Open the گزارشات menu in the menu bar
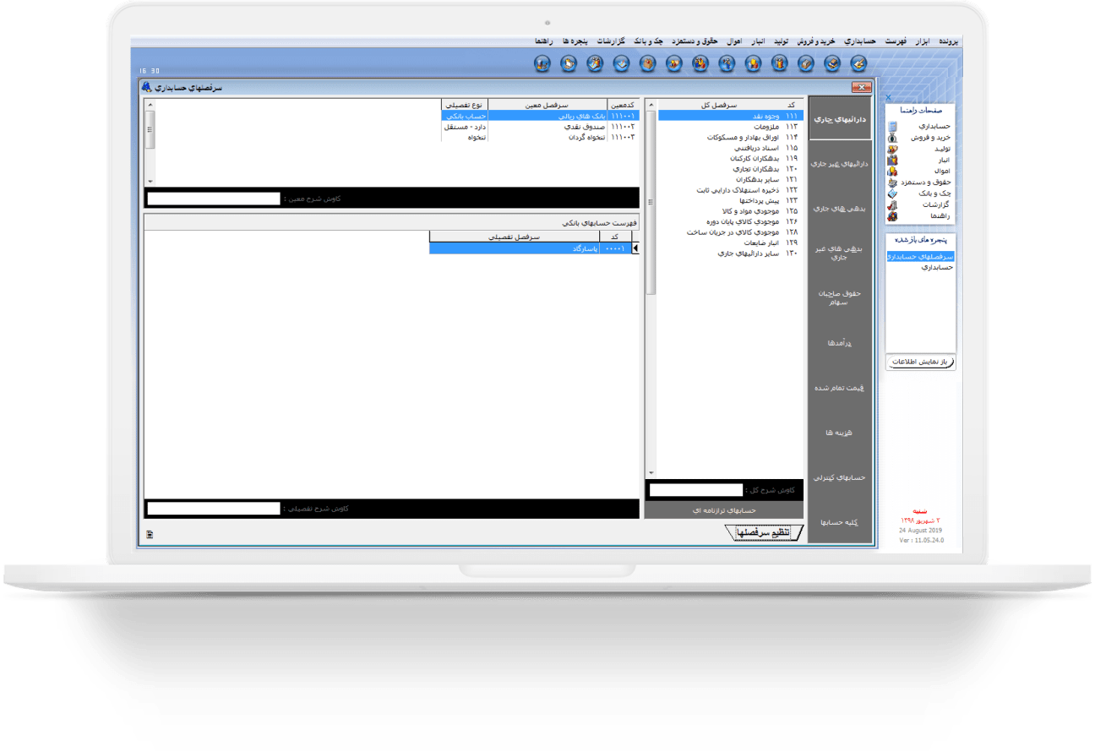Screen dimensions: 1095x752 611,41
